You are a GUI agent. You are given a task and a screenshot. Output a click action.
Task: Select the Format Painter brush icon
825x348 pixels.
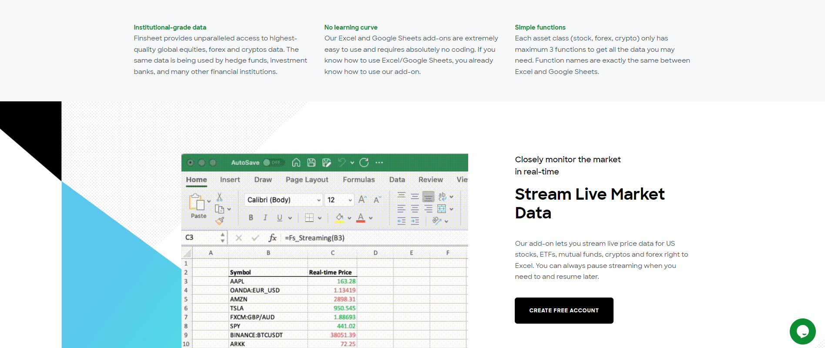[x=220, y=221]
